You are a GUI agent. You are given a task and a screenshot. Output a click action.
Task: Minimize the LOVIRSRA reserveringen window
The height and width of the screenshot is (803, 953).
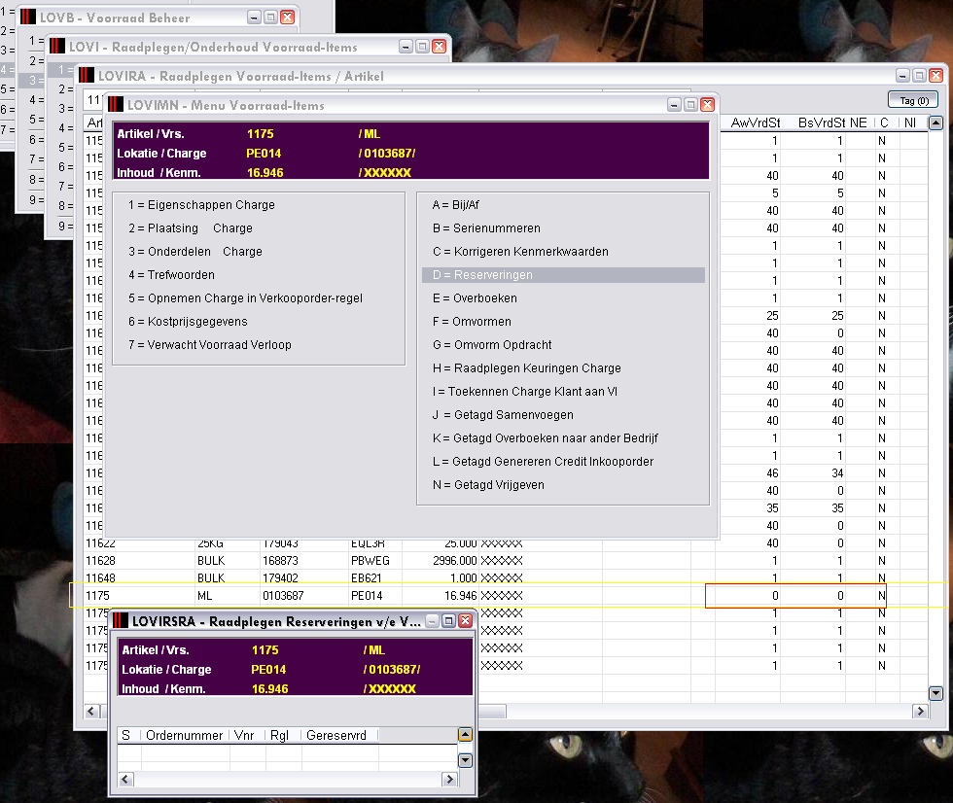coord(432,621)
